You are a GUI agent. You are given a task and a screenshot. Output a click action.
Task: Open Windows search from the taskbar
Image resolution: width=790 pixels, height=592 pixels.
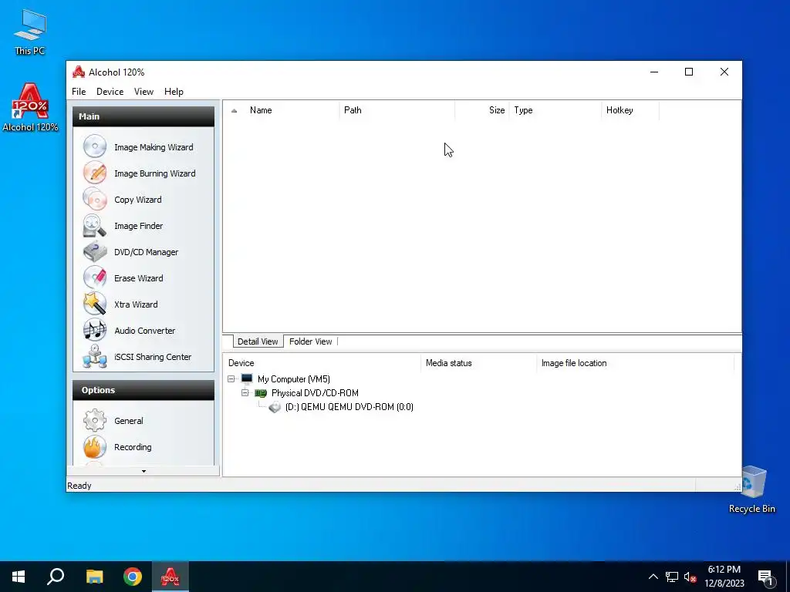click(x=56, y=577)
